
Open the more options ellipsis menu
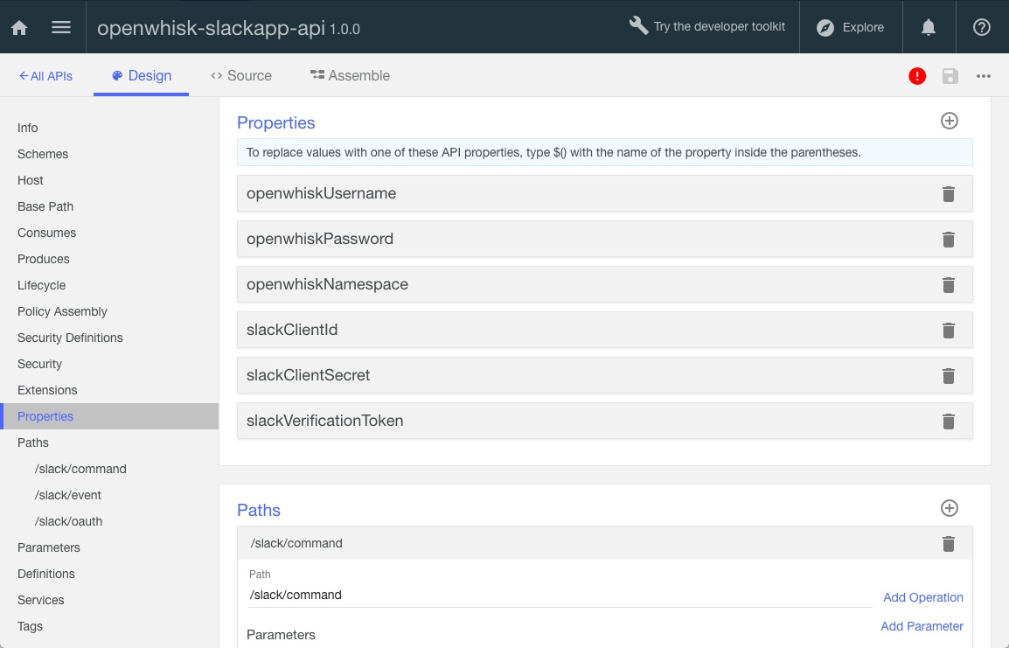(984, 76)
